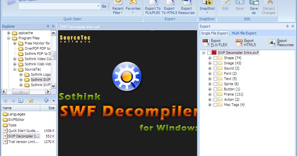Click Explorer tree vertical scrollbar down arrow
297x156 pixels.
coord(54,86)
